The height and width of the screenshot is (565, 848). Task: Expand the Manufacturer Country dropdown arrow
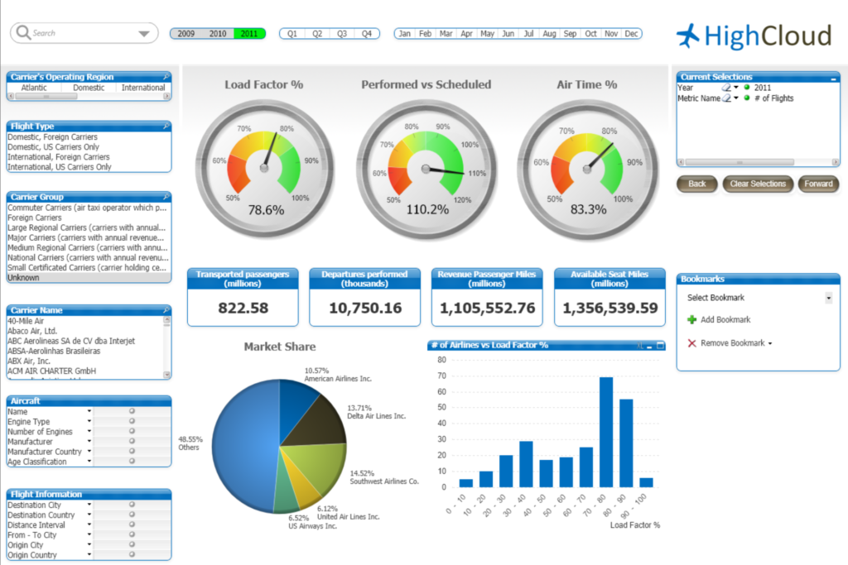(89, 451)
